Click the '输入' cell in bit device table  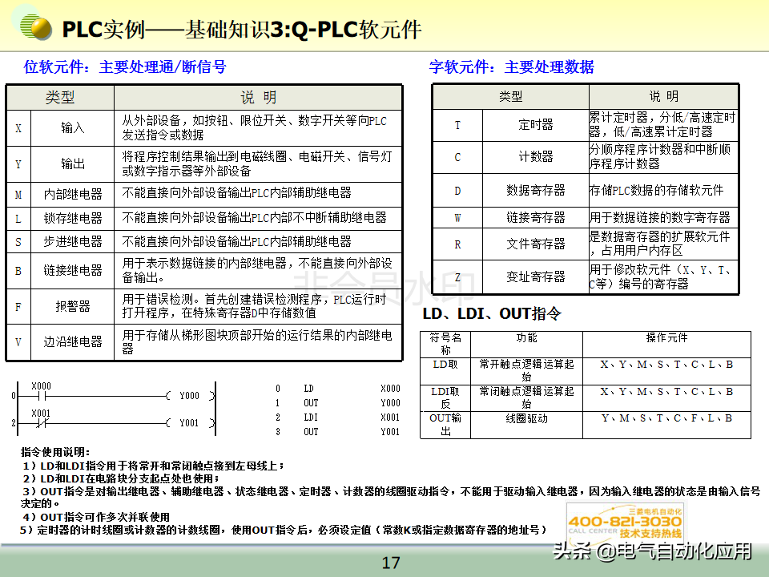pyautogui.click(x=73, y=128)
